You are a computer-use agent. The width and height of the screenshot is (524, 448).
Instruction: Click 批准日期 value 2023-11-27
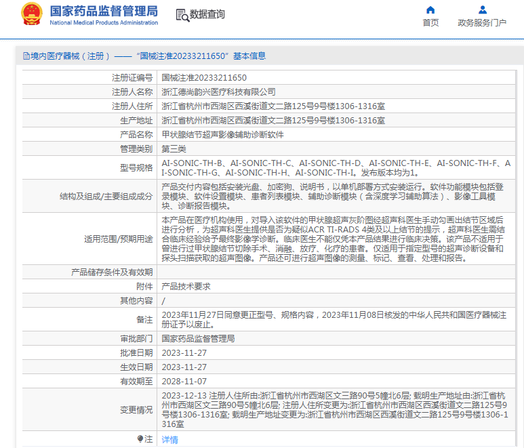pos(184,353)
